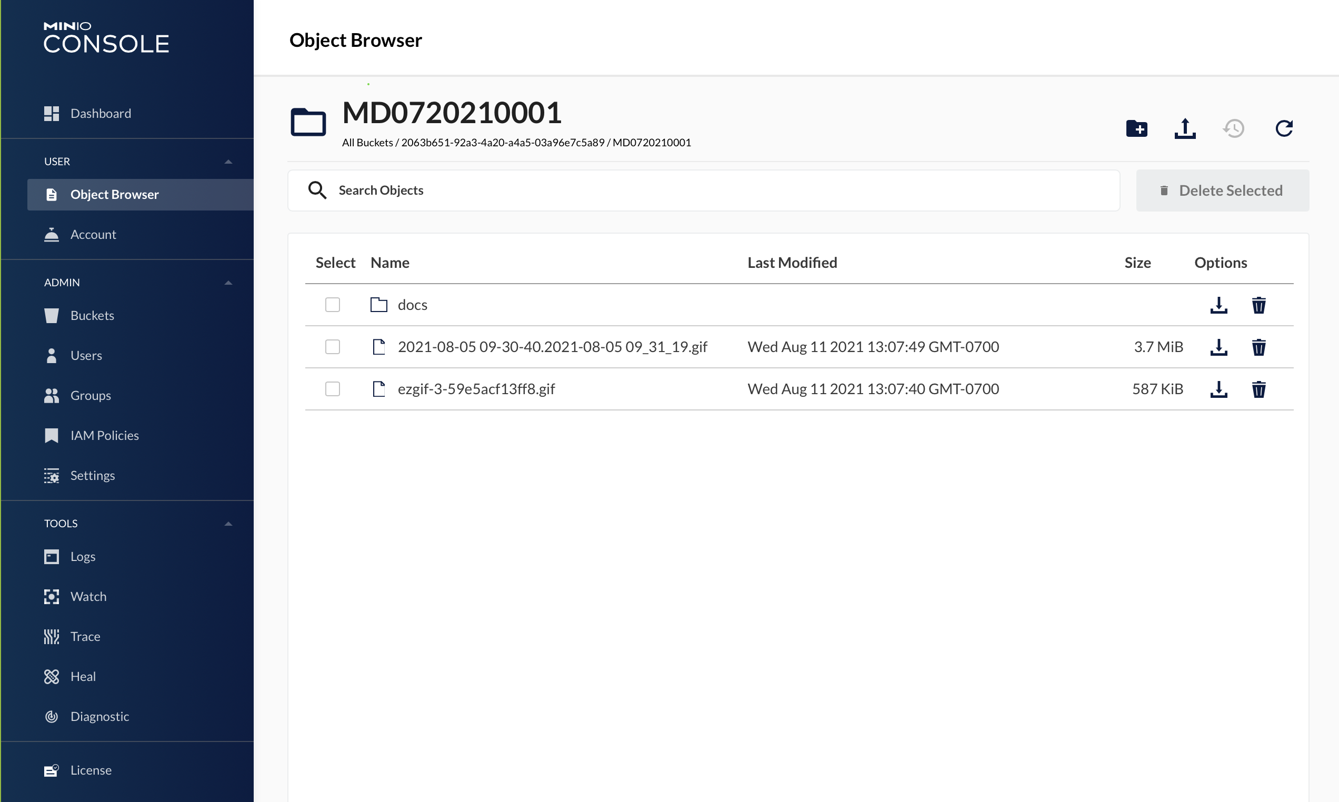Viewport: 1339px width, 802px height.
Task: Open bucket 2063b651-92a3-4a20-a4a5-03a96e7c5a89 breadcrumb
Action: pyautogui.click(x=503, y=143)
